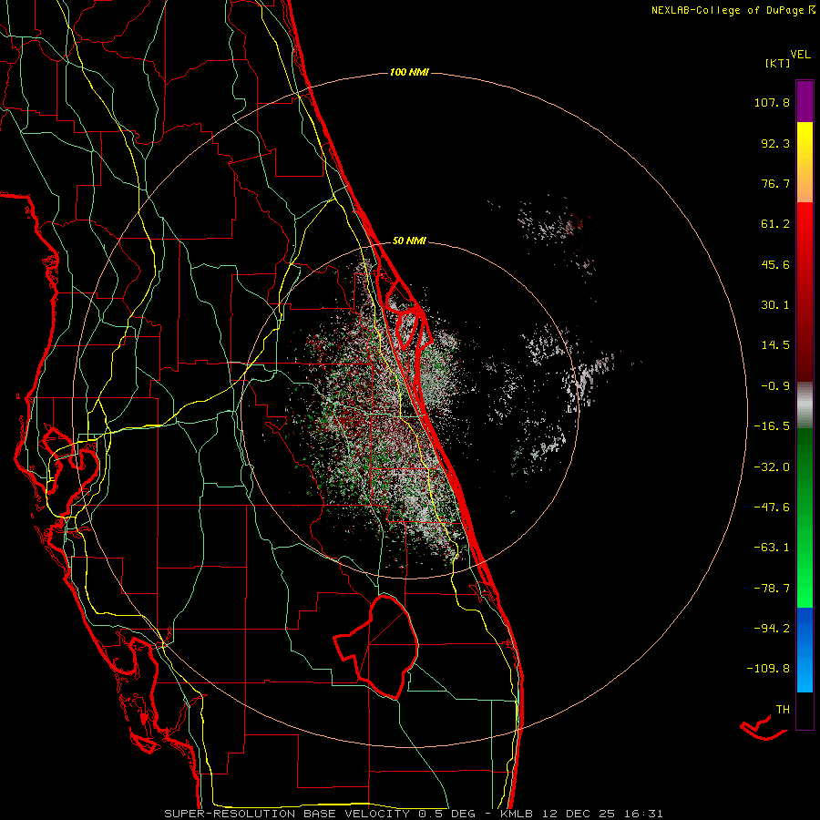Click the 100 NMI range ring label
The width and height of the screenshot is (820, 820).
click(x=409, y=72)
